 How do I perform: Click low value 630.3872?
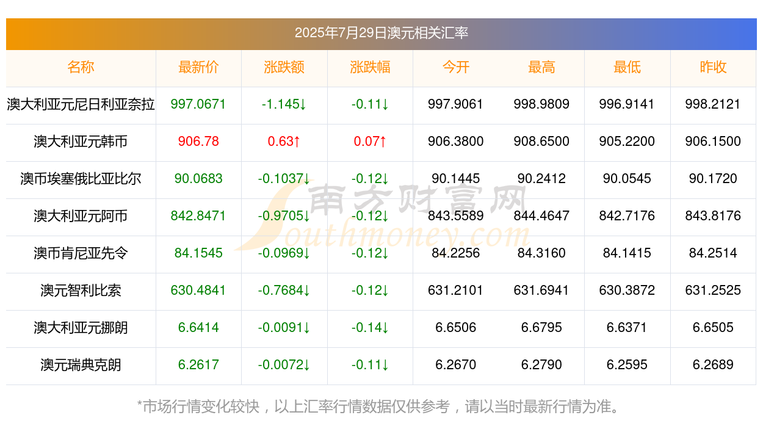pyautogui.click(x=627, y=291)
